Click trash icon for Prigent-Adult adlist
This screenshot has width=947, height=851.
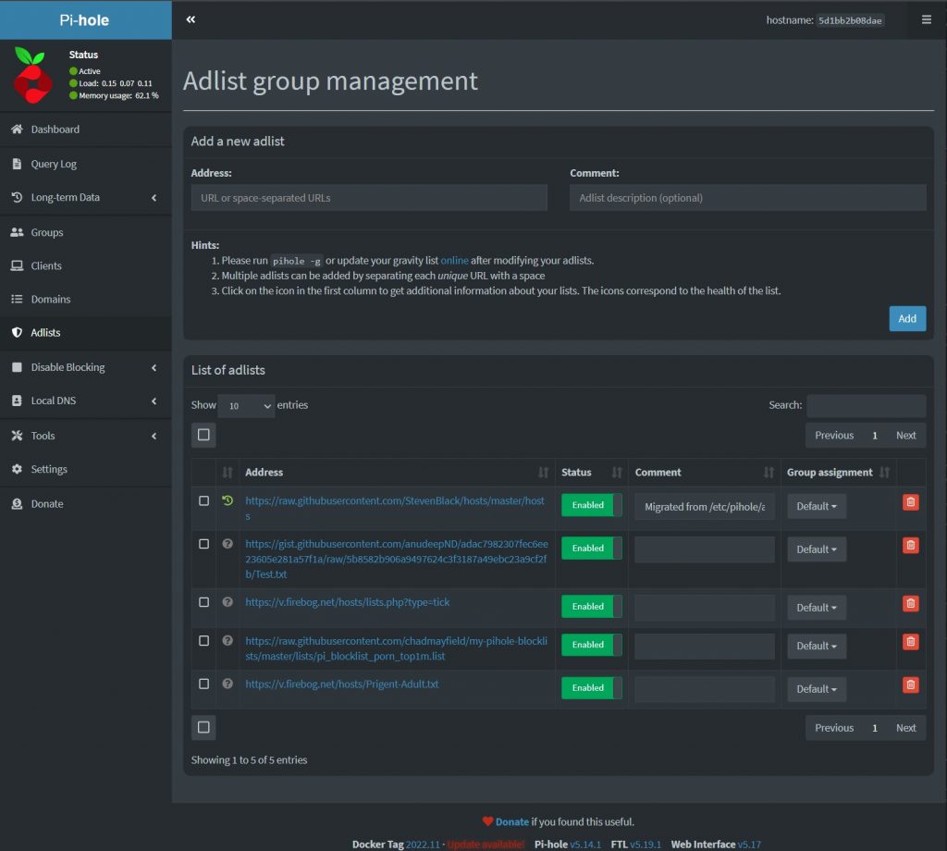910,685
